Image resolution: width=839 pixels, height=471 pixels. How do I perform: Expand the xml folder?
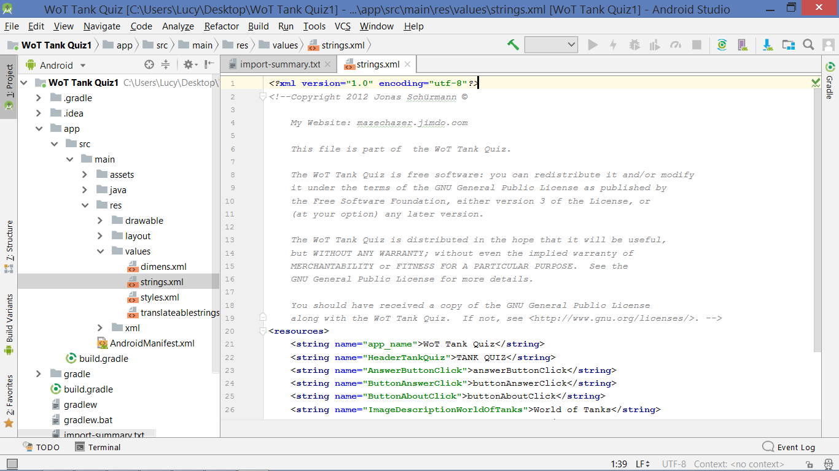pos(100,327)
